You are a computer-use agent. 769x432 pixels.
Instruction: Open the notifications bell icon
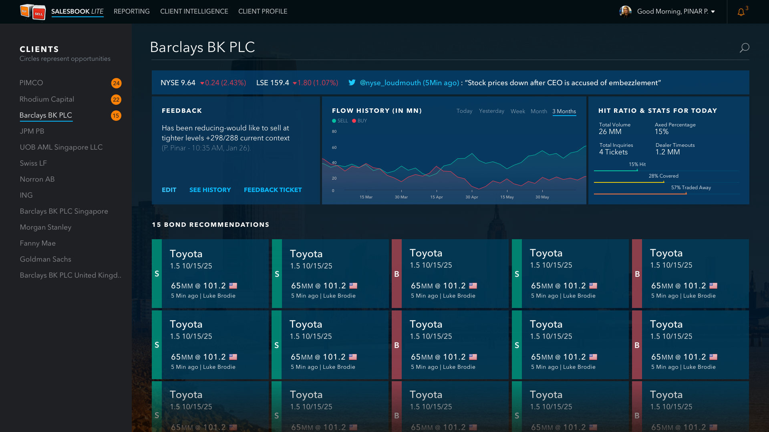(x=741, y=12)
